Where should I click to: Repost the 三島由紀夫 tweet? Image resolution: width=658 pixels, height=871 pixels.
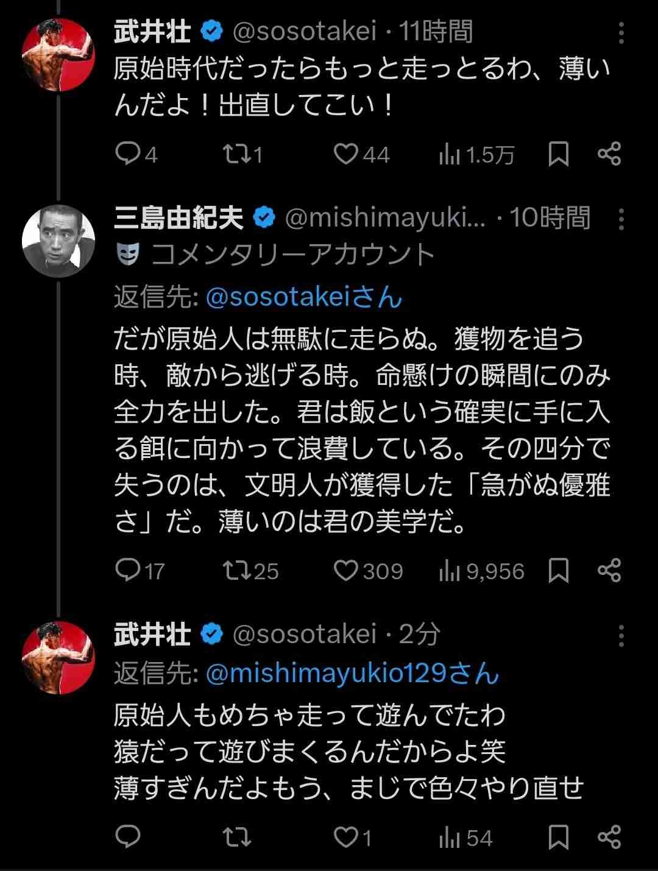point(236,571)
